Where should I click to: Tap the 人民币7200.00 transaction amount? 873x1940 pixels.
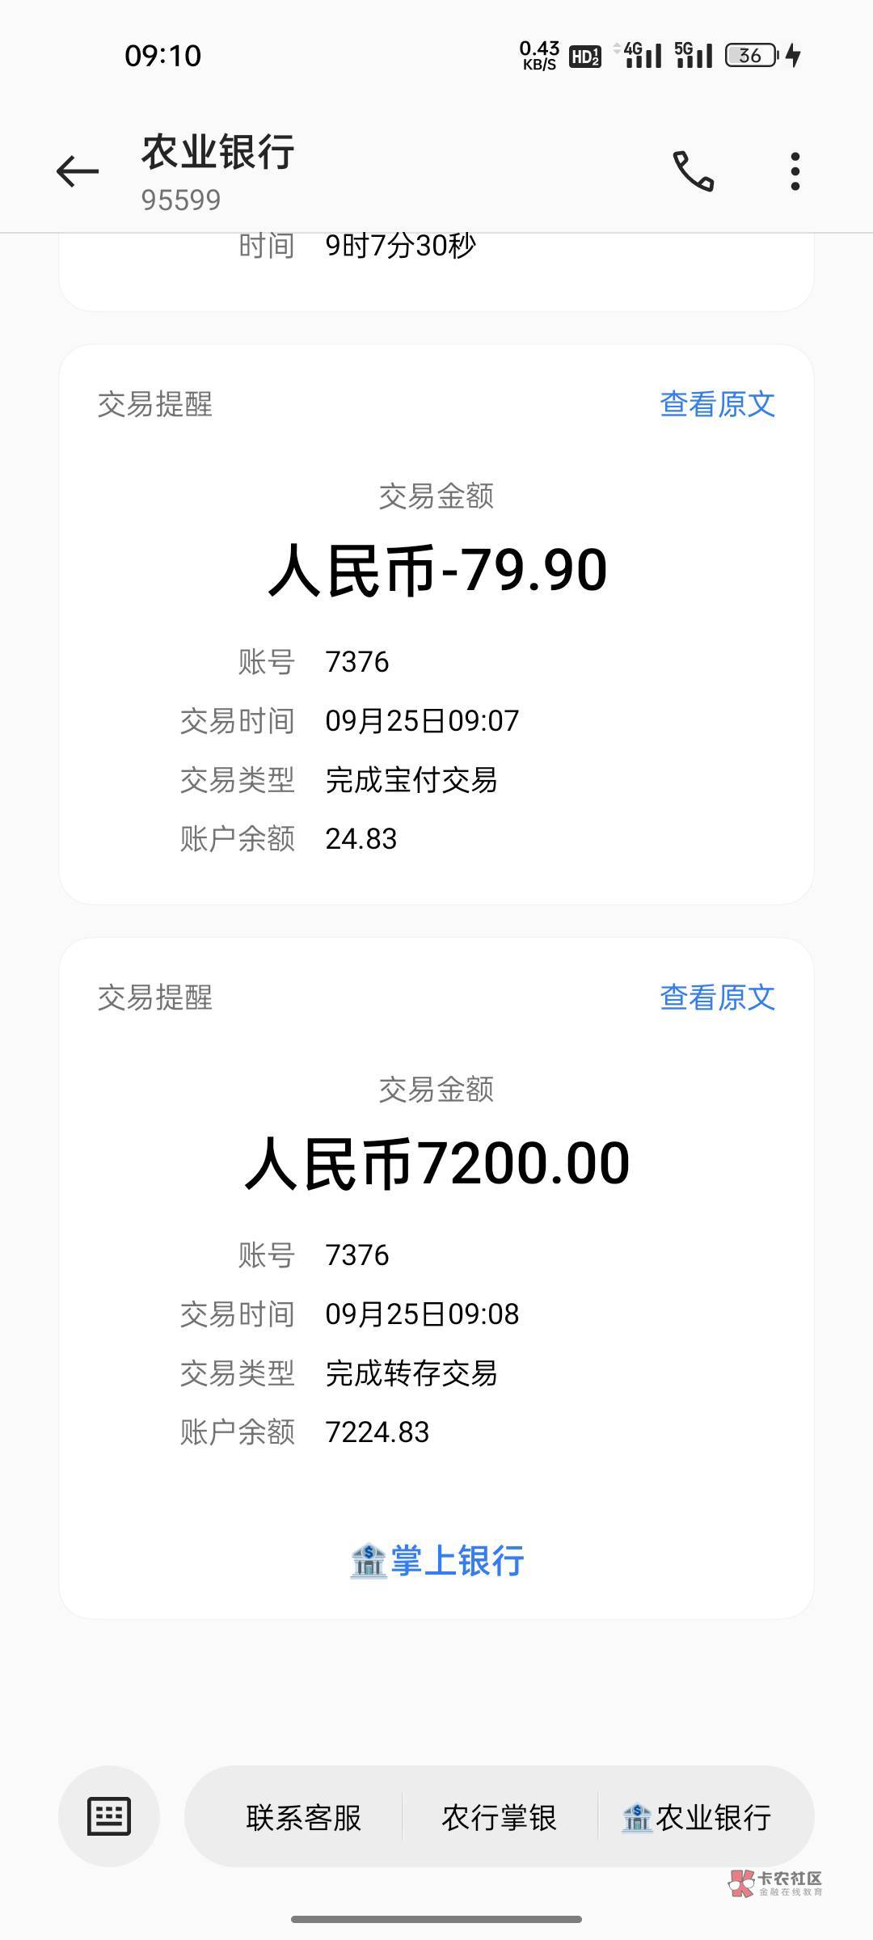pos(436,1164)
